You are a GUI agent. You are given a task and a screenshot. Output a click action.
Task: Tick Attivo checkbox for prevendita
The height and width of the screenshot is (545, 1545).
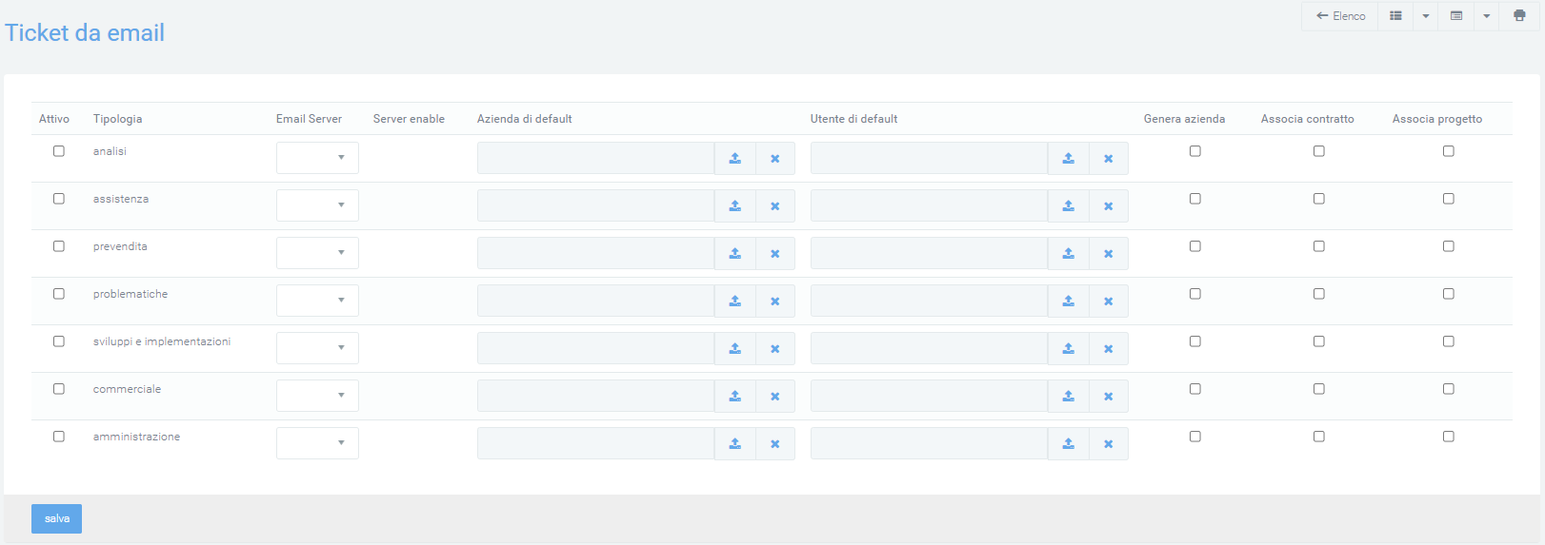tap(59, 246)
